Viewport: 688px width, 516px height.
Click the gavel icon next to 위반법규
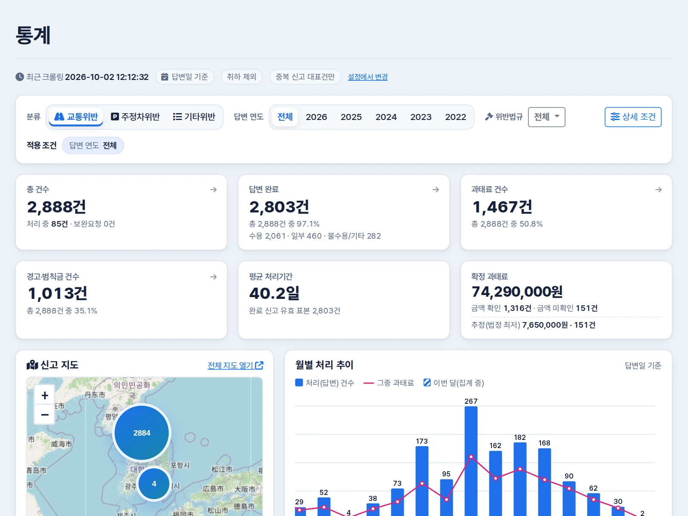[x=489, y=117]
